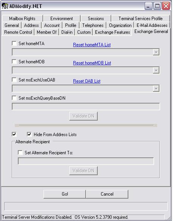Enable the Set homeMDB checkbox
The width and height of the screenshot is (173, 221).
tap(14, 61)
